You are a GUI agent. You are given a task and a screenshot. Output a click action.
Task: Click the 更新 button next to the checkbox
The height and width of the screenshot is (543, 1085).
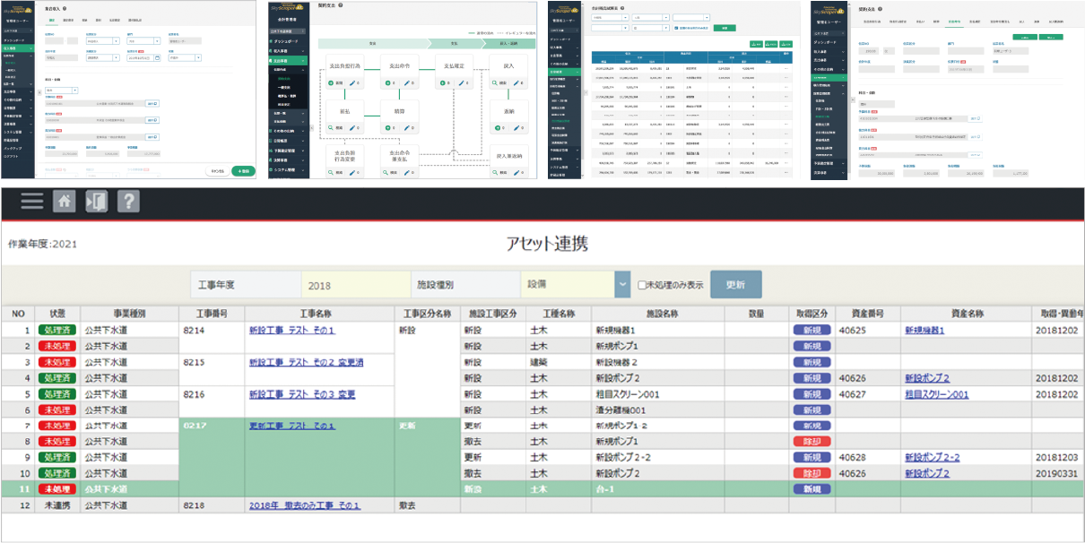pos(735,285)
